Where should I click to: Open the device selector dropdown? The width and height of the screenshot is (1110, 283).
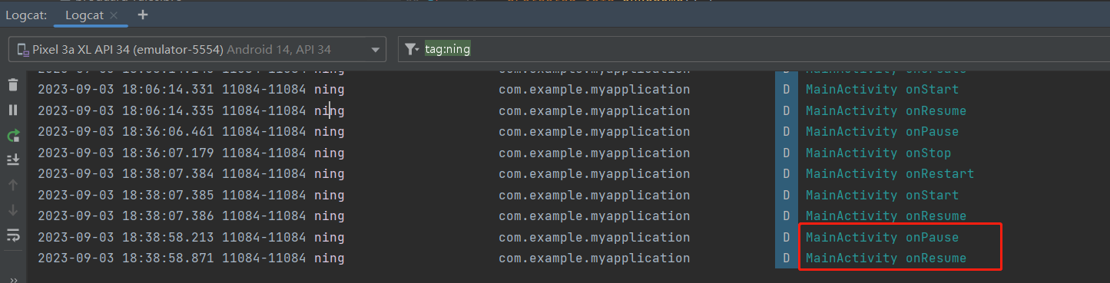click(197, 50)
